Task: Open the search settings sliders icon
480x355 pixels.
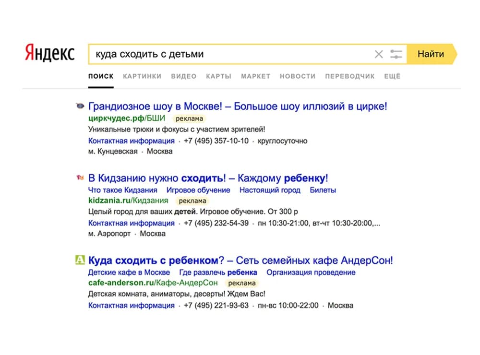Action: [x=396, y=54]
